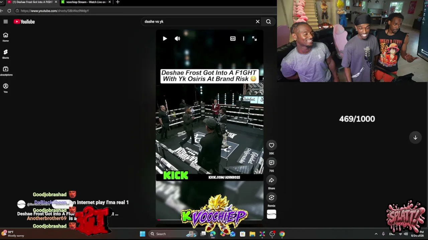Open the comments panel icon
Screen dimensions: 428x240
point(272,163)
